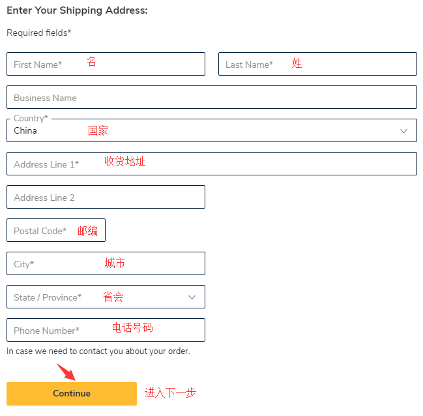Click the red 收货地址 annotation
Viewport: 423px width, 416px height.
pos(125,161)
